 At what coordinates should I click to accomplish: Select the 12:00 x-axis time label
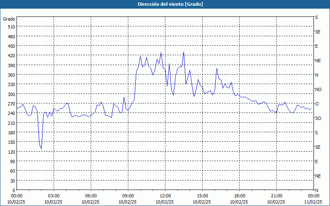click(x=165, y=196)
